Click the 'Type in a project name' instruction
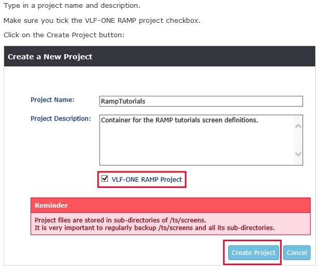323x276 pixels. pyautogui.click(x=72, y=6)
